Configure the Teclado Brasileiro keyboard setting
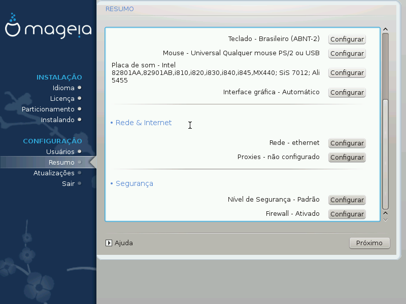 347,40
